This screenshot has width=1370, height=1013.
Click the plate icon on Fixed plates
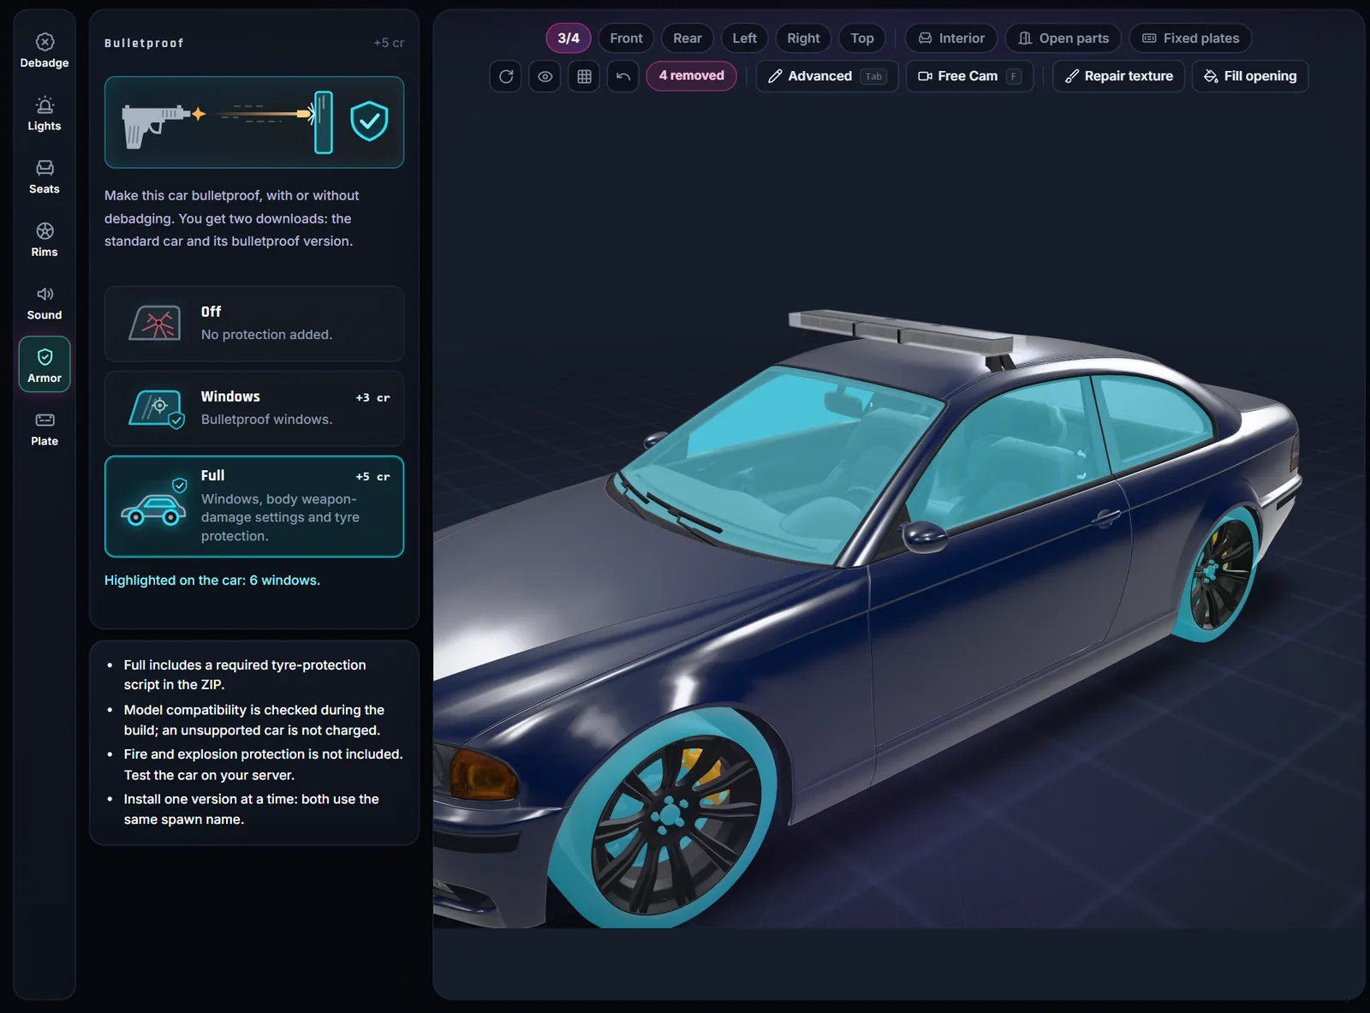point(1149,39)
